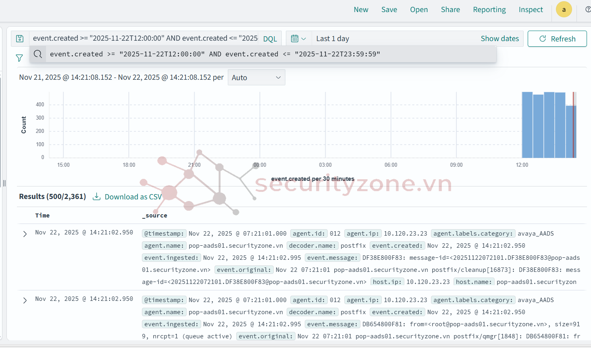Click the search magnifier icon in suggestion

click(38, 54)
